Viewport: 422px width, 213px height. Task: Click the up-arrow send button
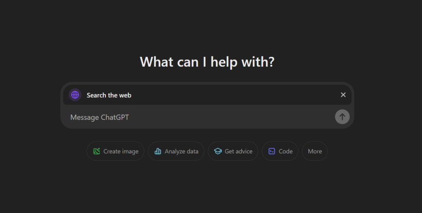342,117
